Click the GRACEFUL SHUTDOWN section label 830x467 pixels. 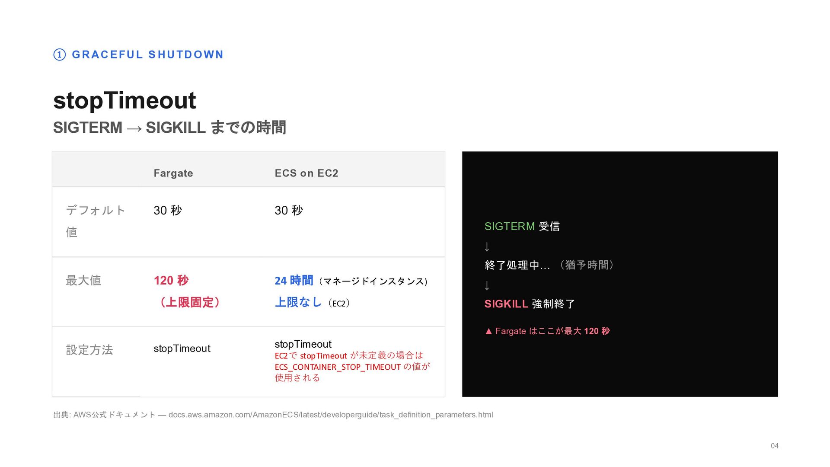(x=147, y=54)
